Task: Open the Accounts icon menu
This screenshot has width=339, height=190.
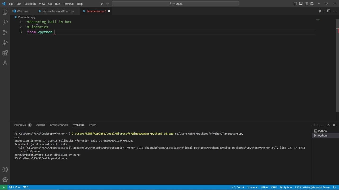Action: [5, 170]
